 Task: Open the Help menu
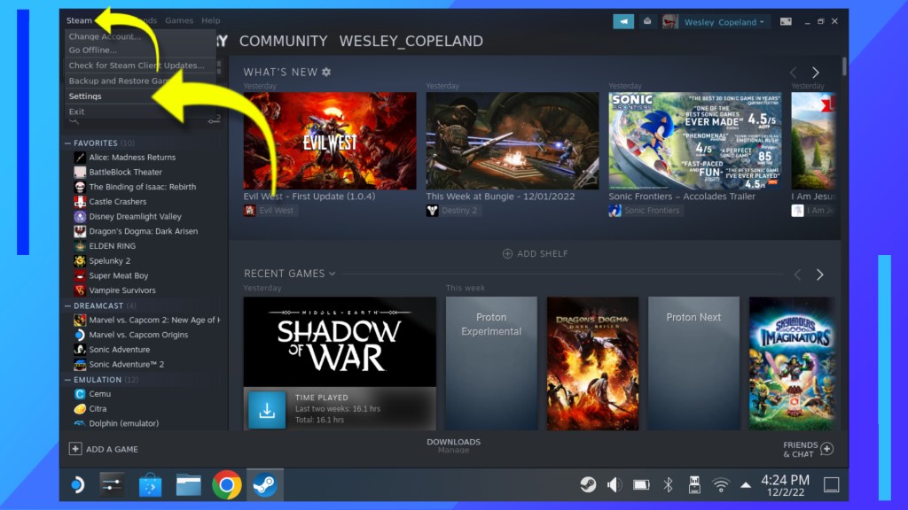coord(211,20)
